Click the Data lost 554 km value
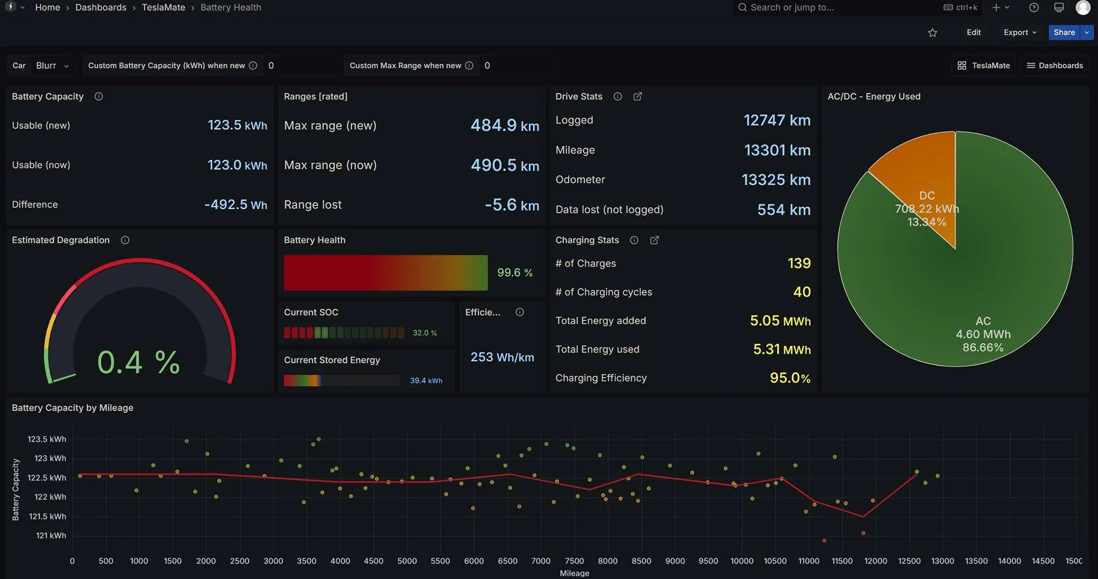The height and width of the screenshot is (579, 1098). (784, 210)
